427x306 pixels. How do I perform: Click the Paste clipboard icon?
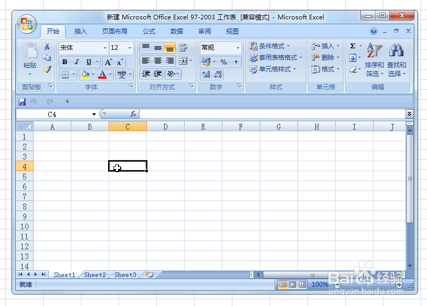(x=30, y=51)
